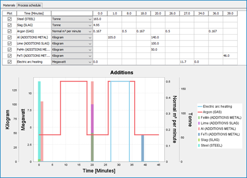Image resolution: width=247 pixels, height=178 pixels.
Task: Open the FeTi unit dropdown (Kilogram)
Action: pyautogui.click(x=72, y=56)
